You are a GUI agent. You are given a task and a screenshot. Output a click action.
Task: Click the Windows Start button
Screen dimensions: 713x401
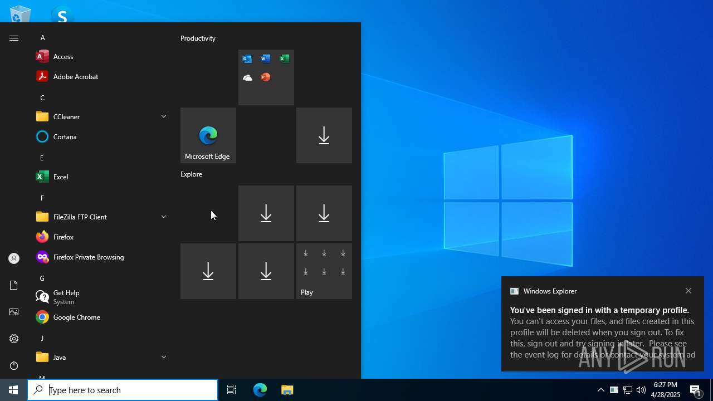13,390
